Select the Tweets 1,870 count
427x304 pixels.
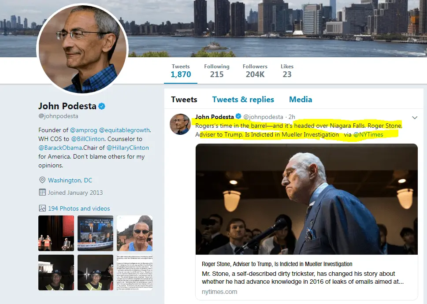[x=181, y=70]
